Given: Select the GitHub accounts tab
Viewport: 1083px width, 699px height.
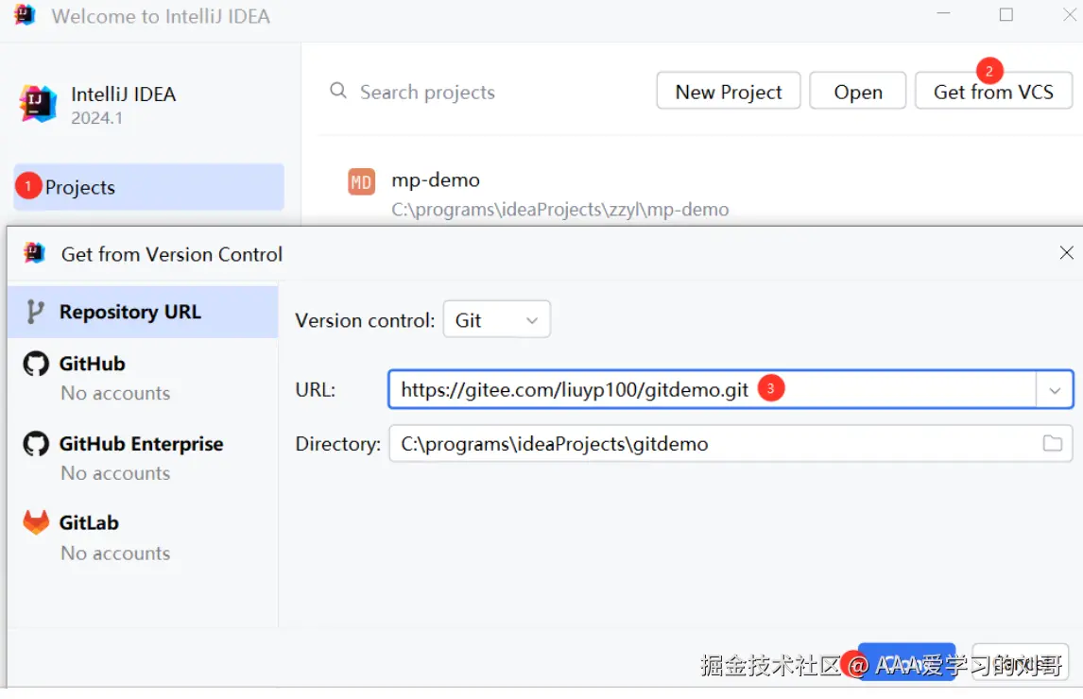Looking at the screenshot, I should pos(143,378).
